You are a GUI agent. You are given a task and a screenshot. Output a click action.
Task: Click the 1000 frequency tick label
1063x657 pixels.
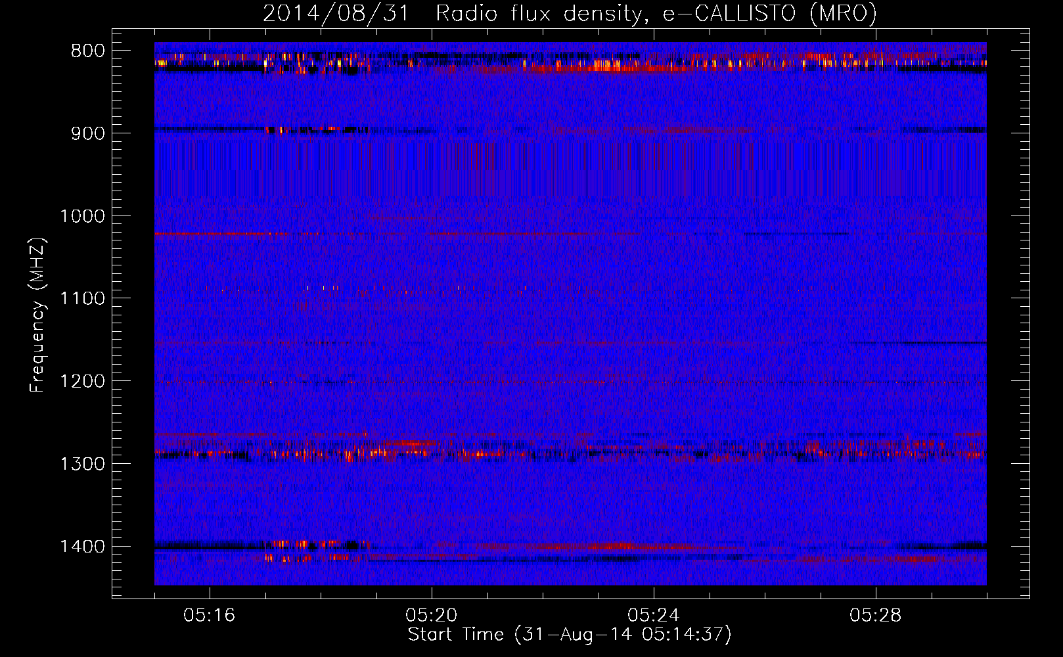(x=82, y=216)
